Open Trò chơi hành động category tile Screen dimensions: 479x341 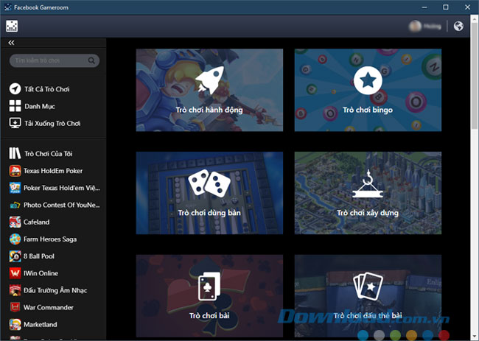(209, 90)
